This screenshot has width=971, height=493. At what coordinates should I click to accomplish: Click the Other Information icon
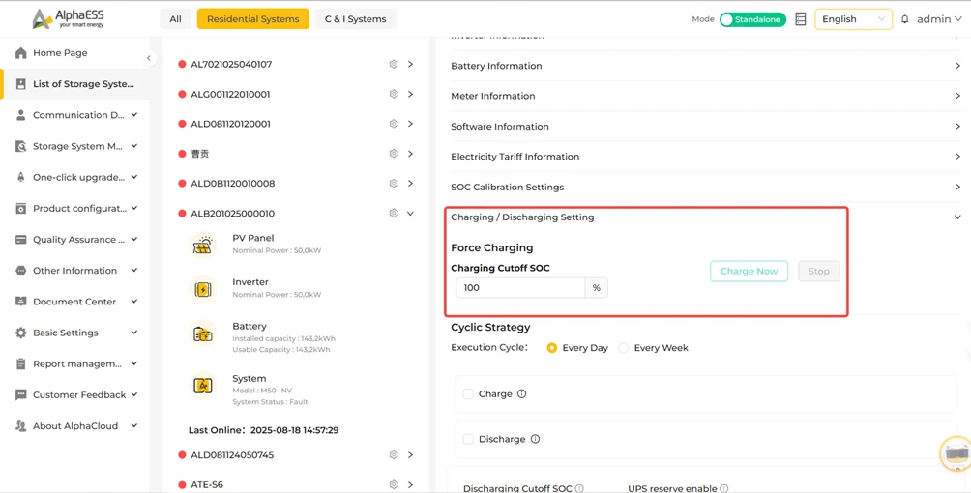(21, 270)
